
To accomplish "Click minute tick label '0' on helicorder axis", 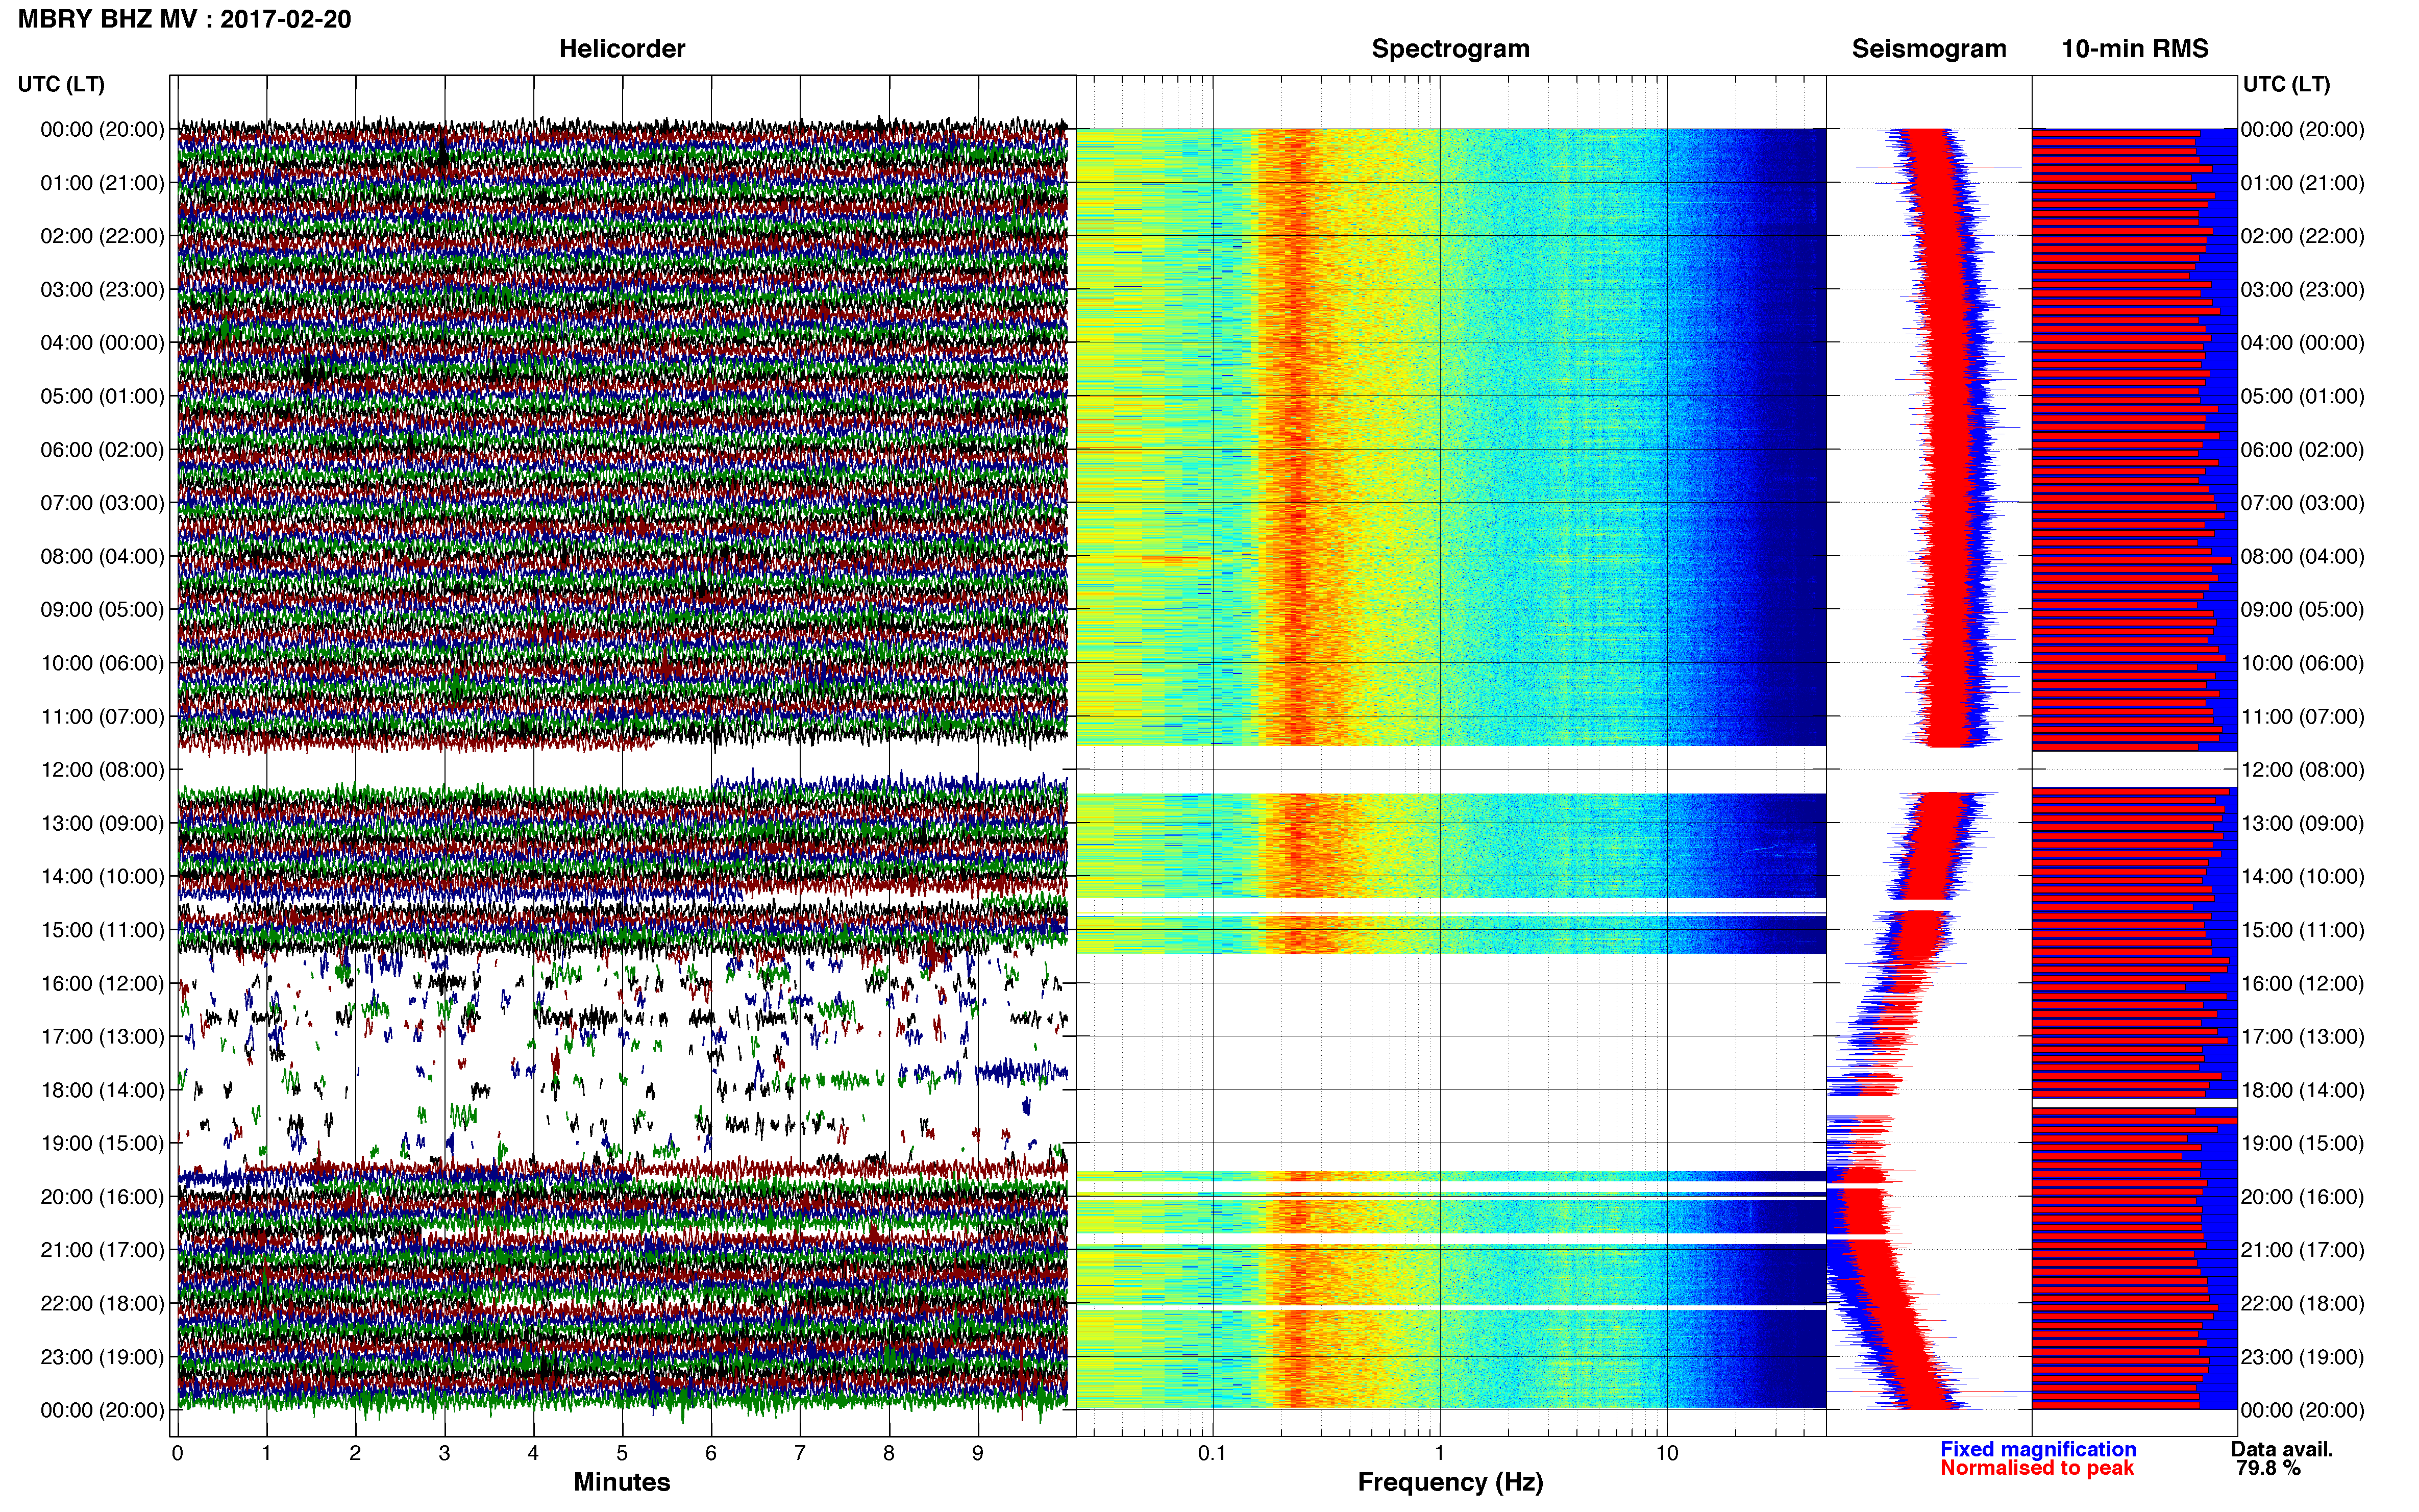I will point(177,1454).
